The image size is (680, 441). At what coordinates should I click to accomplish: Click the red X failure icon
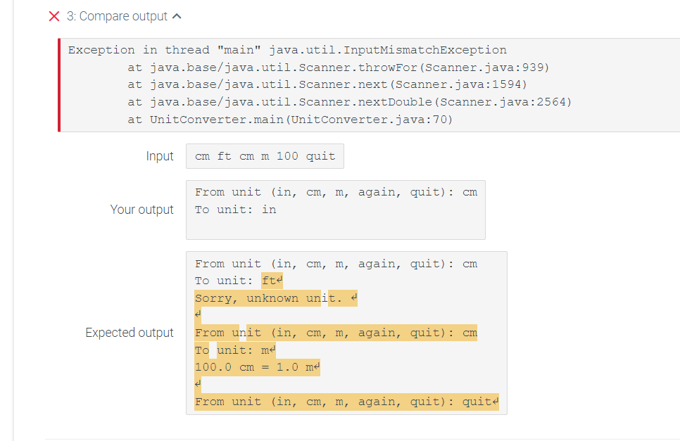53,16
